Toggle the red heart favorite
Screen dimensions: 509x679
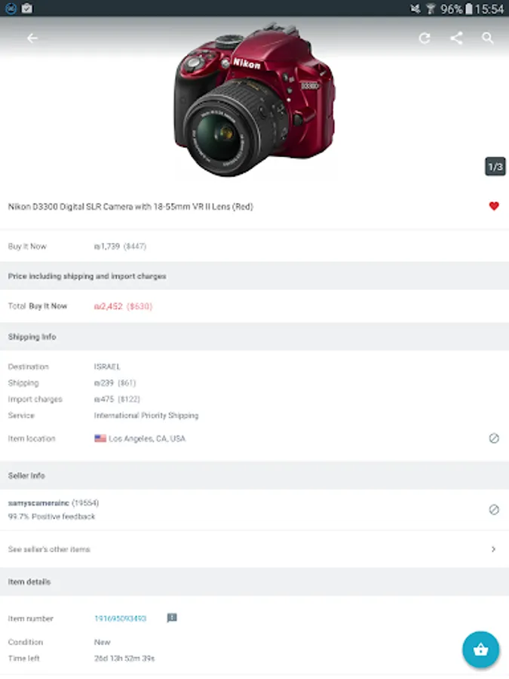[494, 206]
